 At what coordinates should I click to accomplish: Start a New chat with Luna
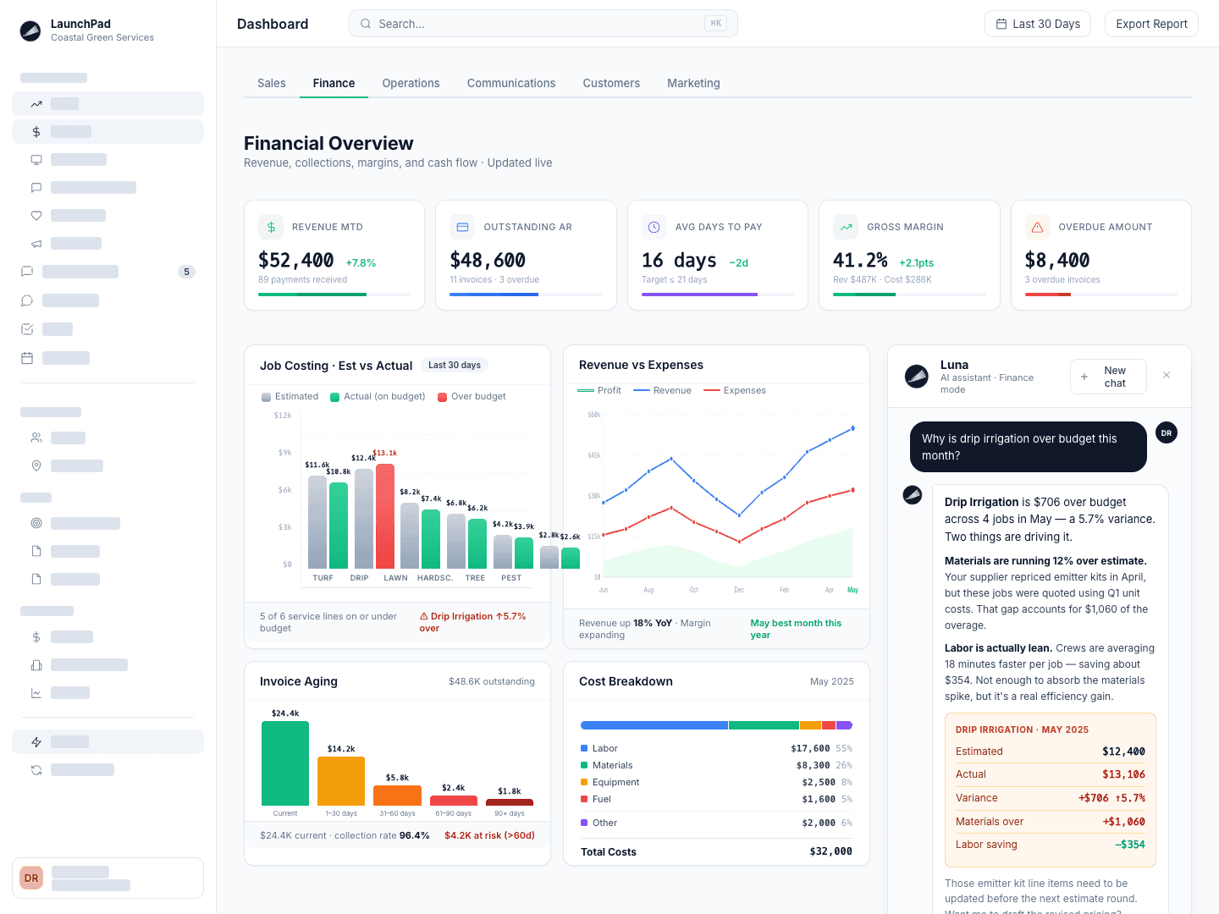click(1108, 377)
